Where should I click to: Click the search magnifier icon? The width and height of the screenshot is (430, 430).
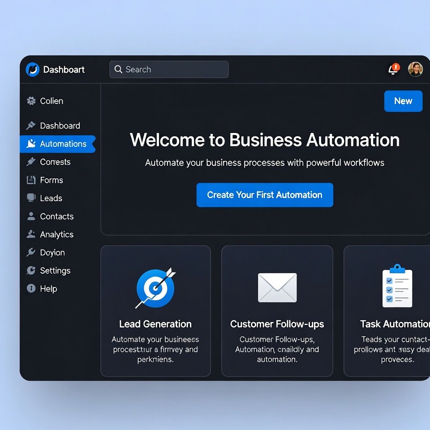[x=118, y=69]
